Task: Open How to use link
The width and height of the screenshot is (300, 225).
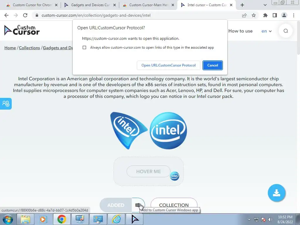Action: (241, 31)
